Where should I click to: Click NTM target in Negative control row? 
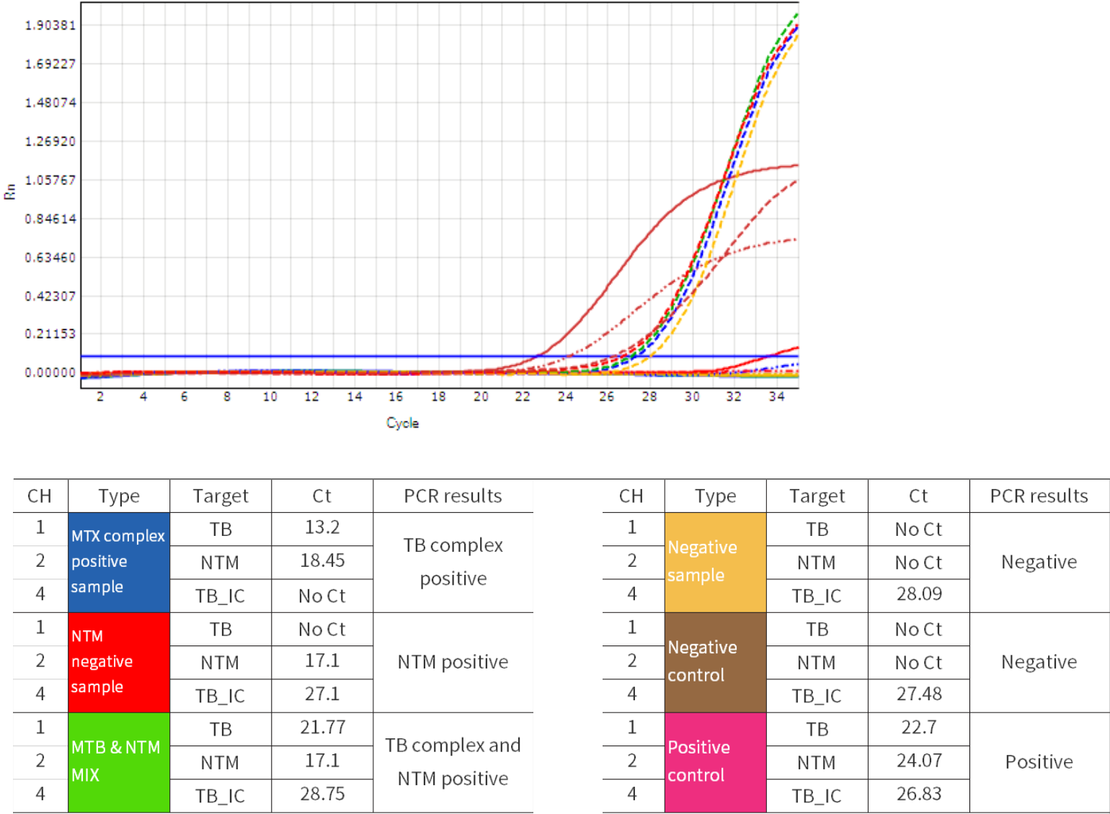click(x=817, y=663)
